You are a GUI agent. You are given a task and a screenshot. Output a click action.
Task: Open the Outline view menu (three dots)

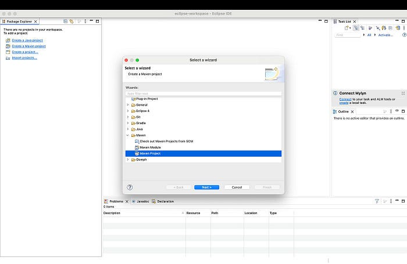tap(391, 111)
